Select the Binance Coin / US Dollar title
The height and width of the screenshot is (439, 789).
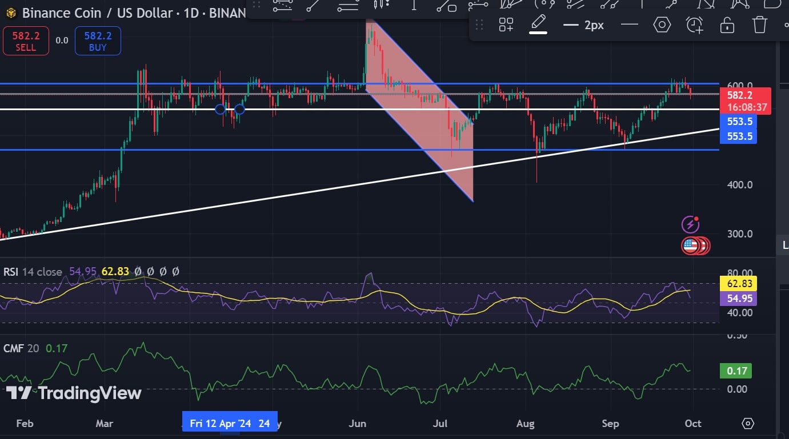[98, 13]
